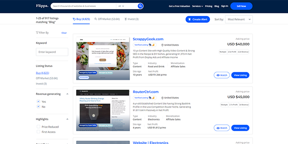Click View Listing for ScrappyGeek.com

tap(240, 75)
